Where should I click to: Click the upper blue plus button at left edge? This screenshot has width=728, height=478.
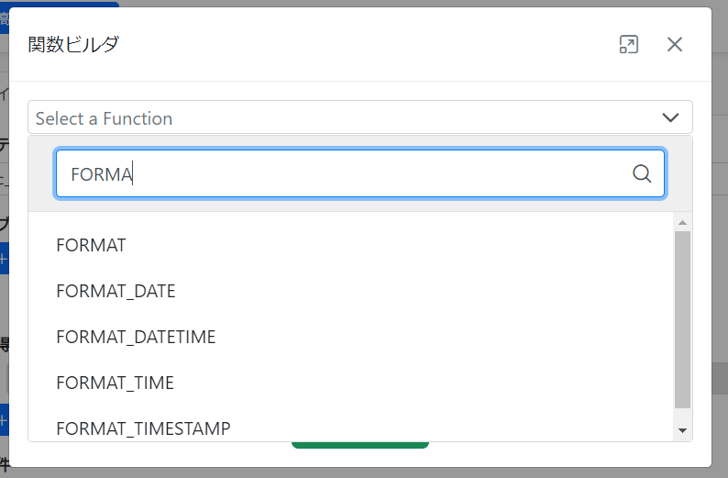coord(3,259)
